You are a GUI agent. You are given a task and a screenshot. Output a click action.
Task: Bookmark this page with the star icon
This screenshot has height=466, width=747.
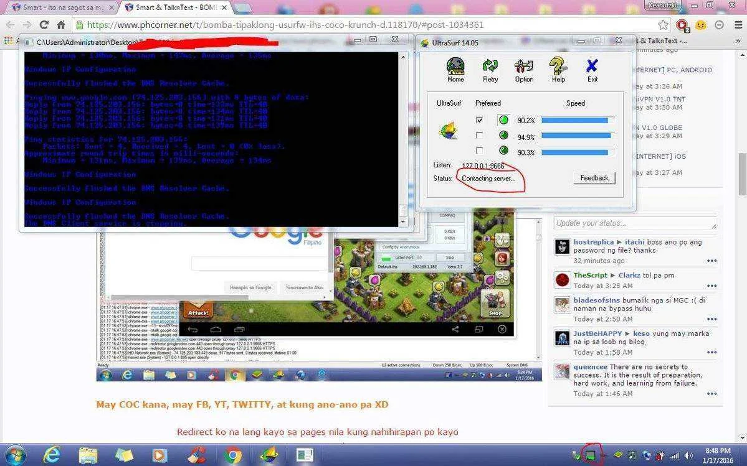coord(663,25)
